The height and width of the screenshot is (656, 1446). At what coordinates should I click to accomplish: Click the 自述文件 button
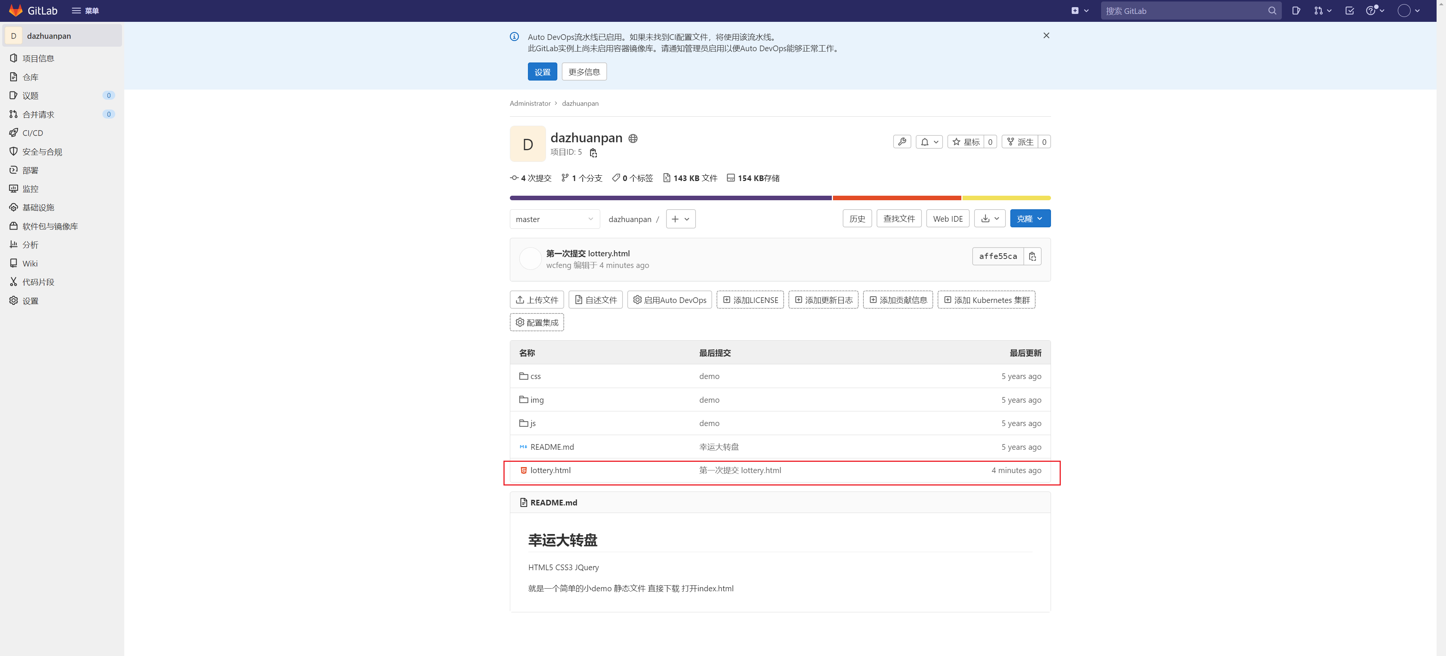click(595, 300)
